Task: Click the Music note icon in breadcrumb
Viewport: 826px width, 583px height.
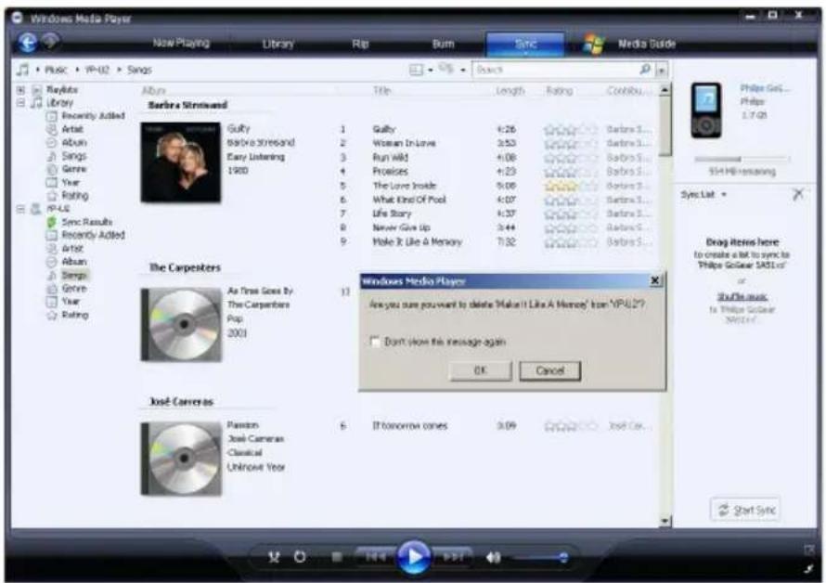Action: 22,70
